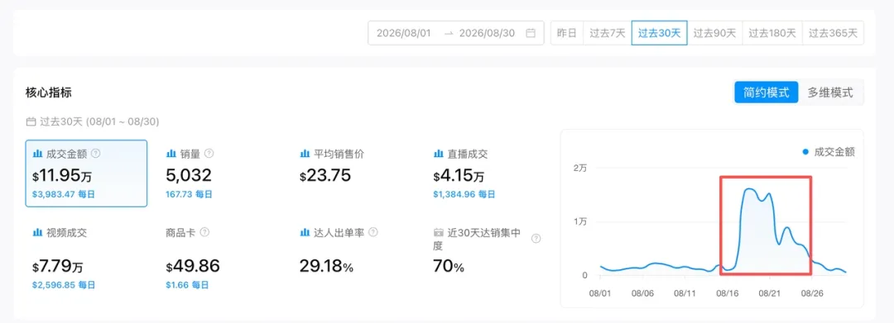Viewport: 894px width, 323px height.
Task: Select the 过去365天 time range tab
Action: click(x=833, y=33)
